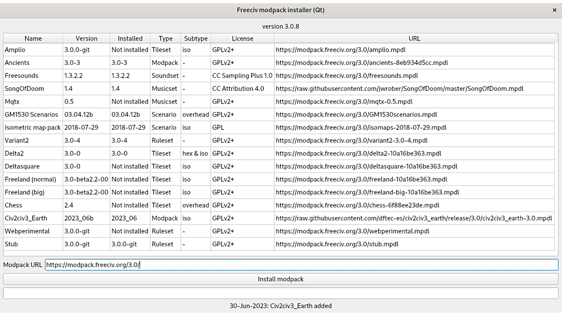Click the URL column header
Viewport: 562px width, 316px height.
tap(414, 38)
